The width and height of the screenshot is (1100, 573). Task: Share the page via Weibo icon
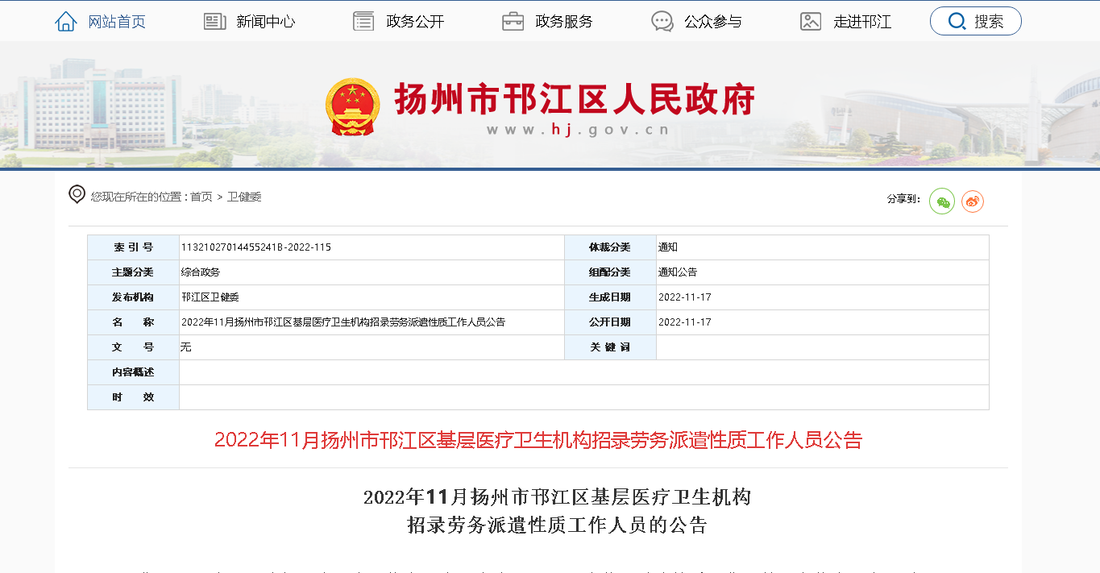tap(973, 201)
